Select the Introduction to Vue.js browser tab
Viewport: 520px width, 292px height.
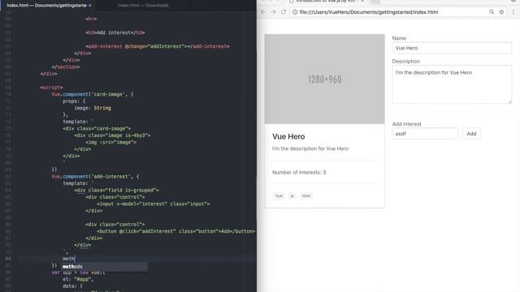[x=327, y=2]
